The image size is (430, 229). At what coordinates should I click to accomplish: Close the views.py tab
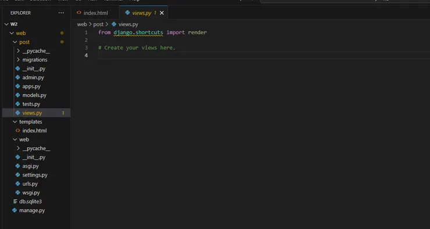162,13
